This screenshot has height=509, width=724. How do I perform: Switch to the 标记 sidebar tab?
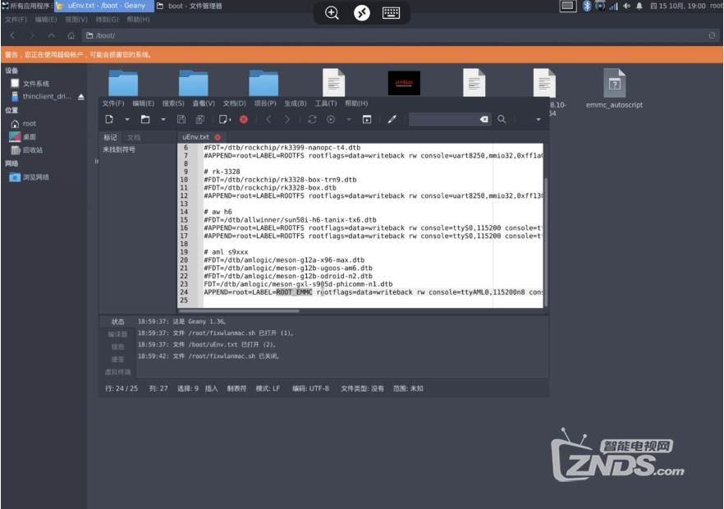(x=110, y=137)
